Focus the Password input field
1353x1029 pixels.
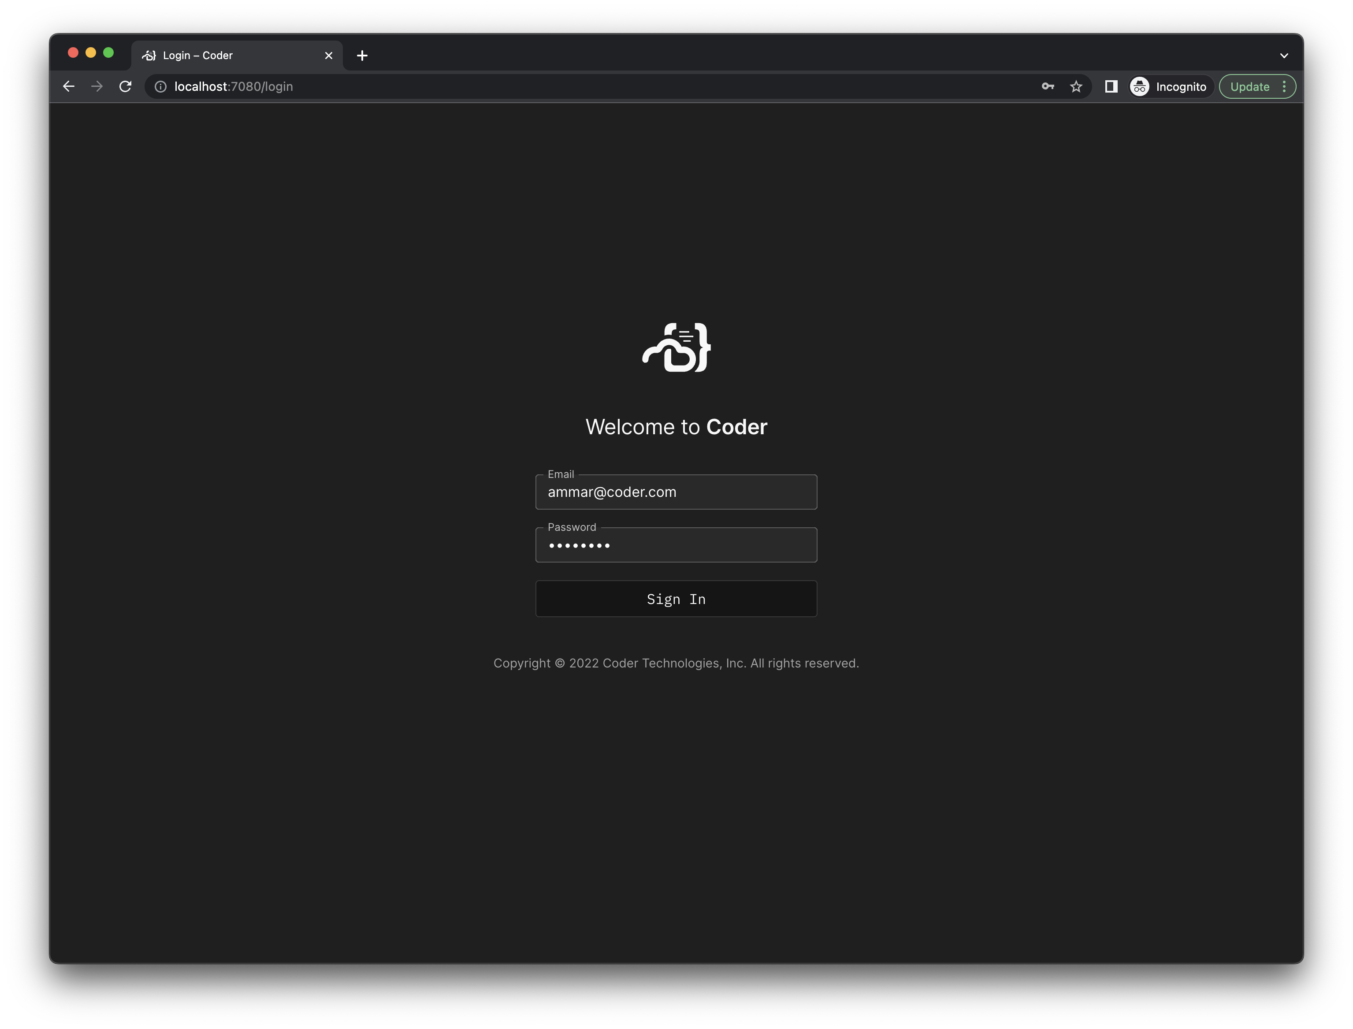click(676, 545)
